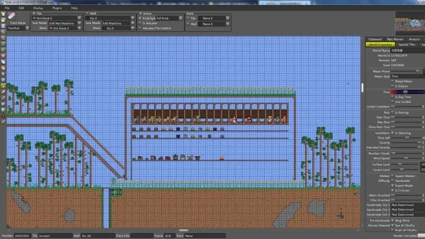Click the Time slider handle

(x=405, y=92)
